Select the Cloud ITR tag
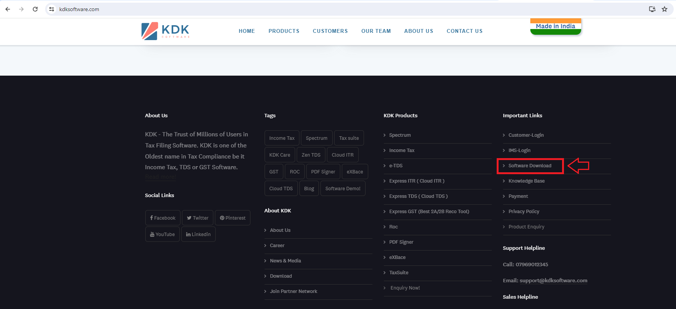Screen dimensions: 676x309 (343, 155)
